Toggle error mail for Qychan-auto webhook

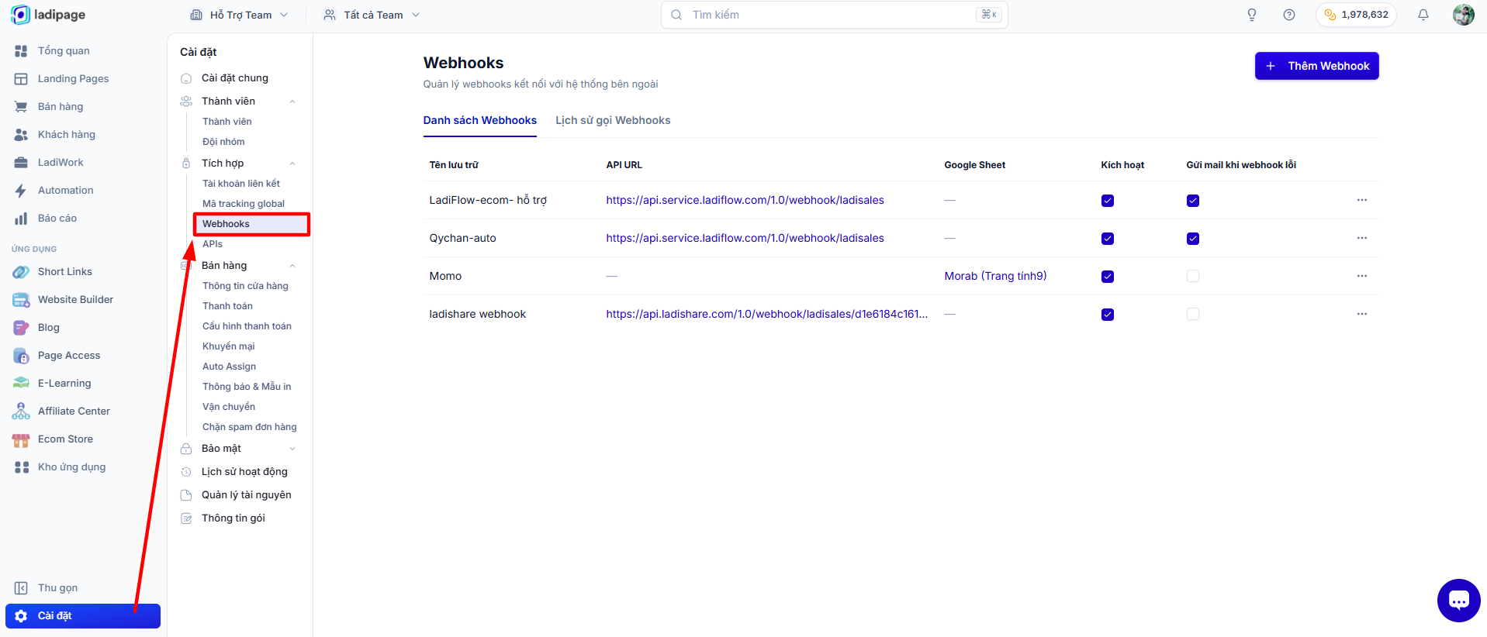point(1193,239)
